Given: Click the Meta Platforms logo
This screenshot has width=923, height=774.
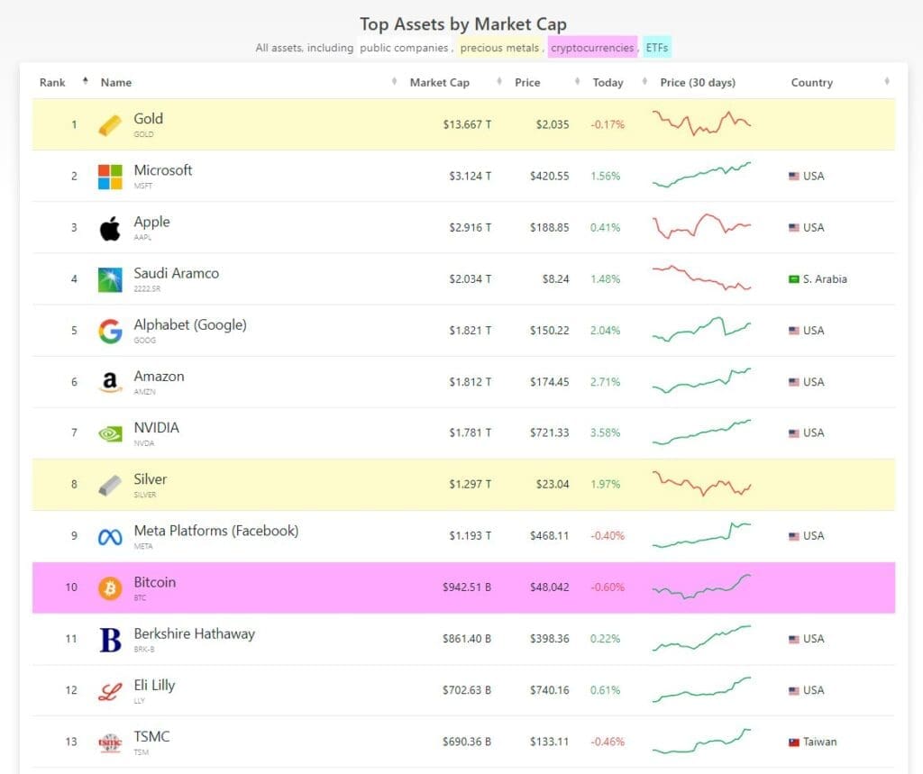Looking at the screenshot, I should coord(110,537).
